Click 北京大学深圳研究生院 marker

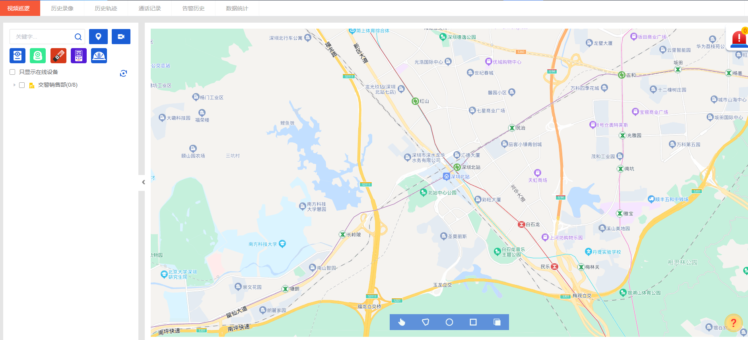pyautogui.click(x=164, y=274)
